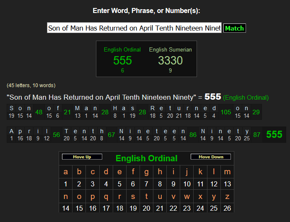This screenshot has width=290, height=222.
Task: Click letter 'g' in cipher chart
Action: pyautogui.click(x=146, y=172)
